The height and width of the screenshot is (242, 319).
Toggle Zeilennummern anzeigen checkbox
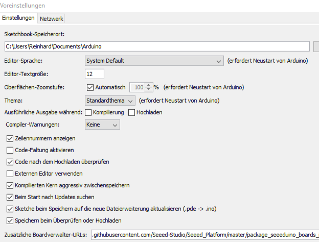10,138
